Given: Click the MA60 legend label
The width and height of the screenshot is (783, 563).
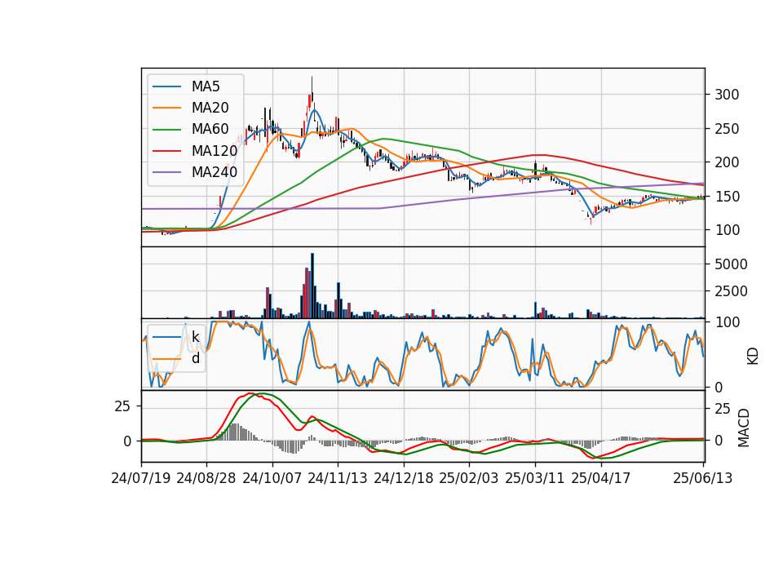Looking at the screenshot, I should 210,130.
